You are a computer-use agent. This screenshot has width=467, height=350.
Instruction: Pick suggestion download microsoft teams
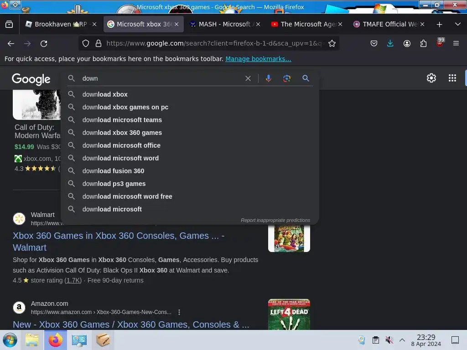click(190, 120)
